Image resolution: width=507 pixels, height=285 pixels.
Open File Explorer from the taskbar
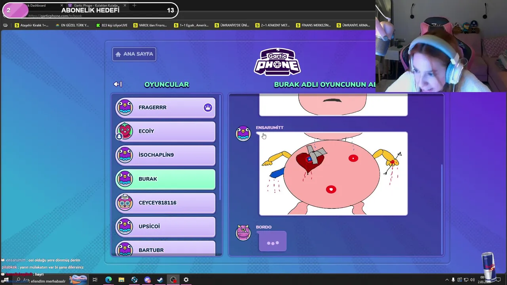121,280
